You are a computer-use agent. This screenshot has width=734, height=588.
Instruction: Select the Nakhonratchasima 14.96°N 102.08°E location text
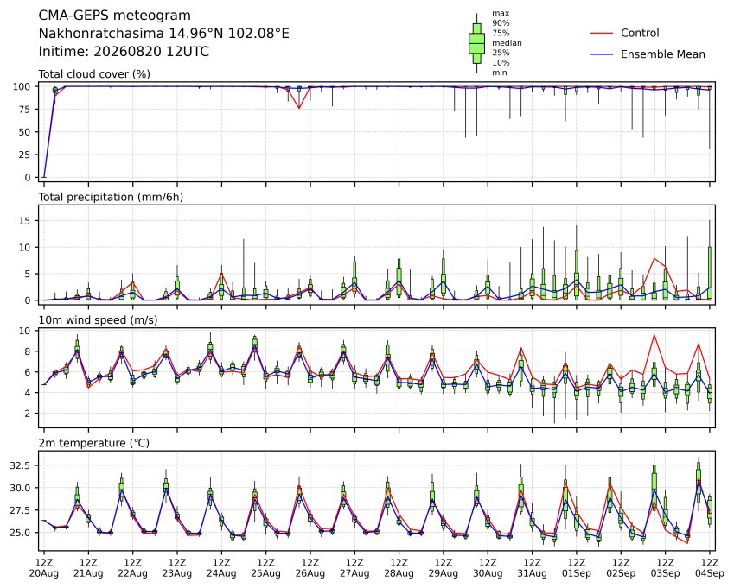pos(164,34)
